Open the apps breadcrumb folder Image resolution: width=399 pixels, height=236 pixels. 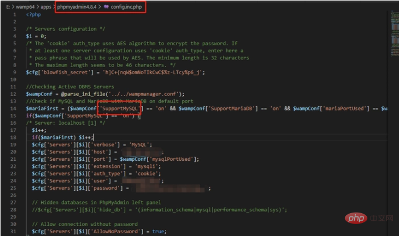pos(46,7)
